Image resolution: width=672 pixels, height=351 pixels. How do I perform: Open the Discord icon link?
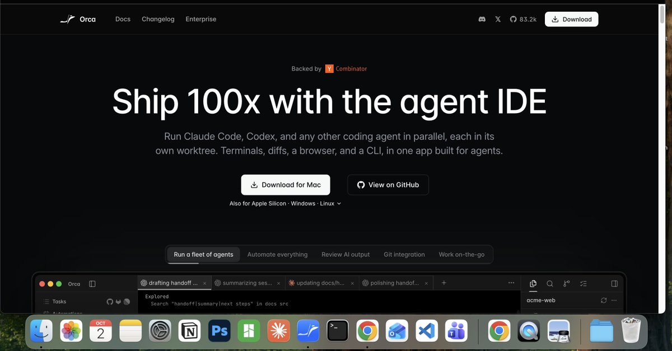pyautogui.click(x=482, y=19)
